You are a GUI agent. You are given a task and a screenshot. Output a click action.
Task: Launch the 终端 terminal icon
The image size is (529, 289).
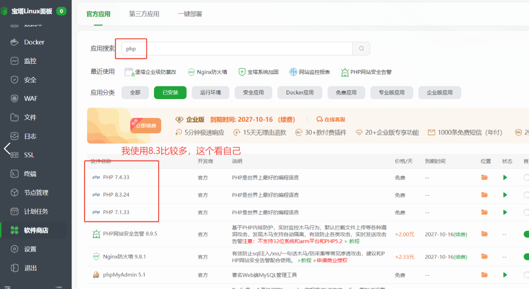click(15, 174)
